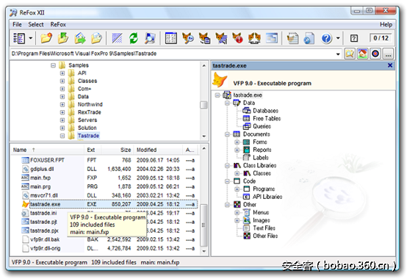Click the notepad document toolbar icon

click(x=292, y=38)
